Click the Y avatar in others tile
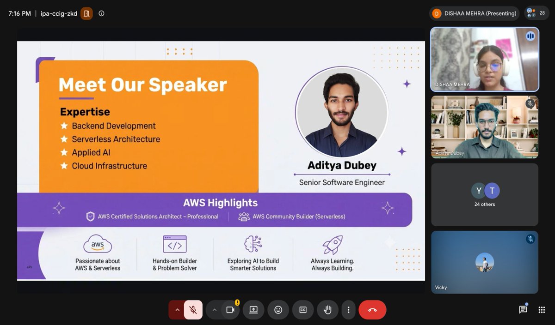The width and height of the screenshot is (555, 325). (479, 191)
